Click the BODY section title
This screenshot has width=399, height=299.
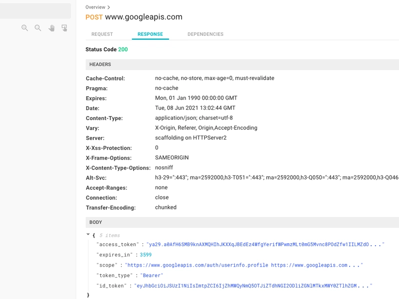96,222
